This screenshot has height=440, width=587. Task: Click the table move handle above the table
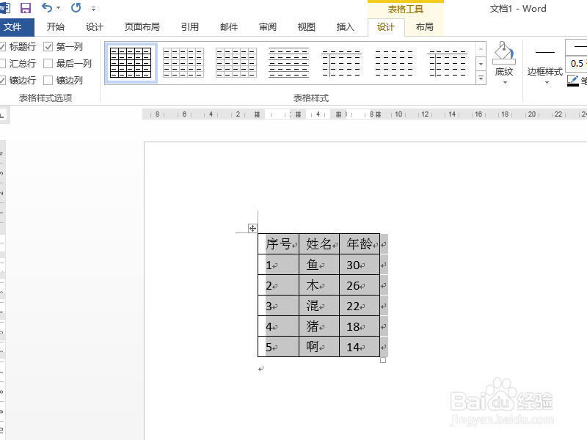[253, 228]
